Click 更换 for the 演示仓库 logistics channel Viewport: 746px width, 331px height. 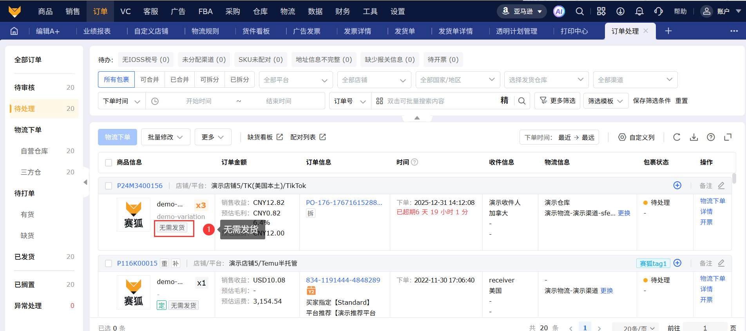pyautogui.click(x=624, y=213)
